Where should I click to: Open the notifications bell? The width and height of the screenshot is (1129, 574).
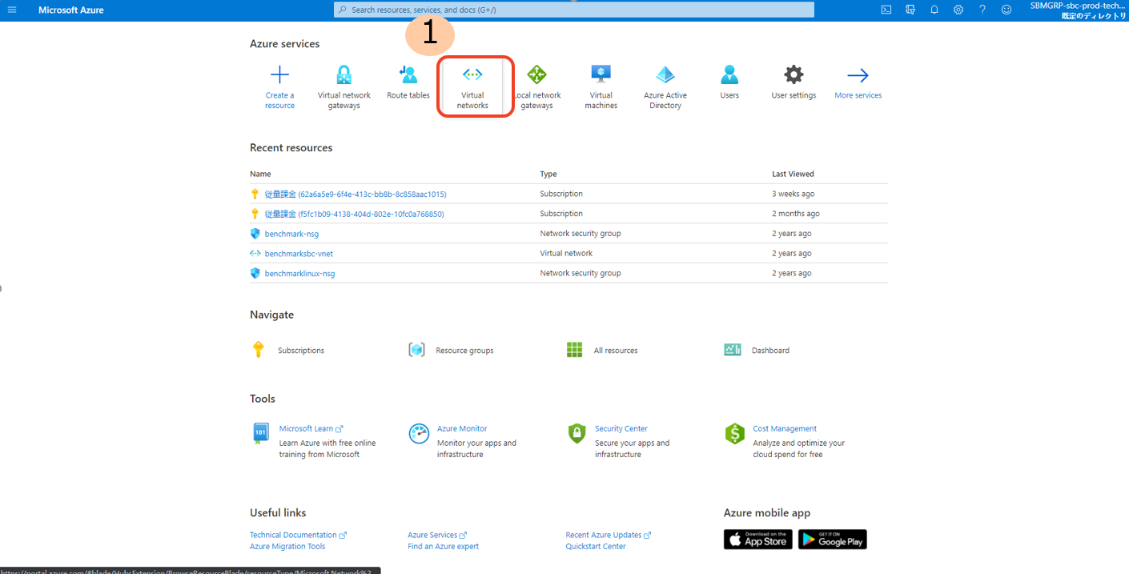934,10
